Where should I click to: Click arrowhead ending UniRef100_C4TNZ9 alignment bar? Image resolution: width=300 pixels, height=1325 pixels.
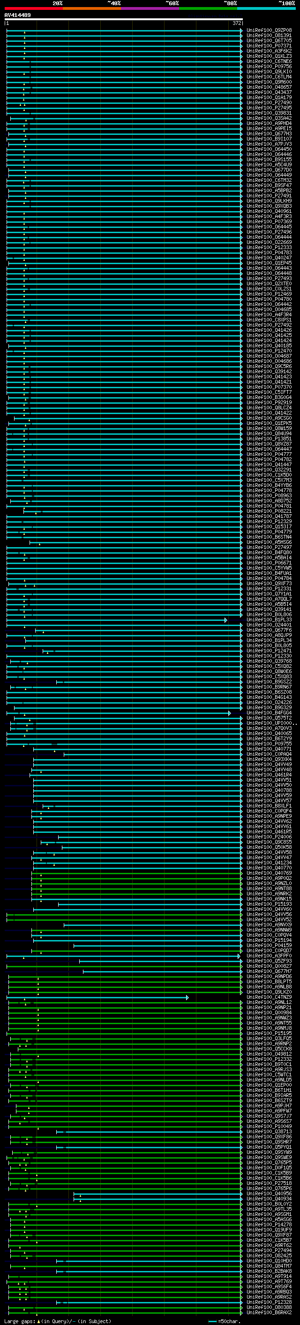click(x=187, y=998)
